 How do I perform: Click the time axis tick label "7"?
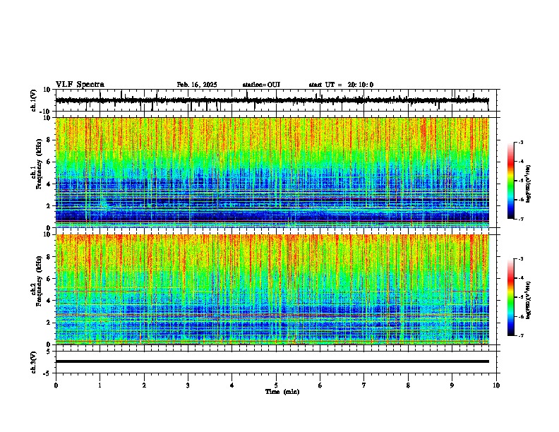[x=364, y=385]
